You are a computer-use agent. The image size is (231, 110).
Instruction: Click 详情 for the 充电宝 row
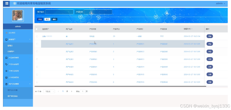tap(210, 36)
